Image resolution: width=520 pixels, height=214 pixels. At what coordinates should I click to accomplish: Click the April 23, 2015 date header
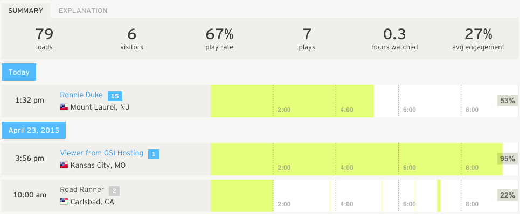tap(34, 130)
